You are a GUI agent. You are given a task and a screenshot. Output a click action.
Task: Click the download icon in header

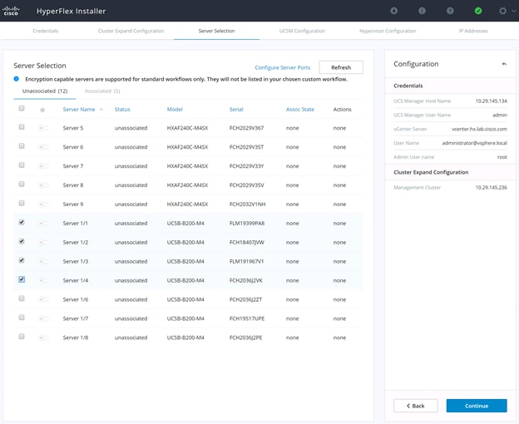(x=394, y=11)
